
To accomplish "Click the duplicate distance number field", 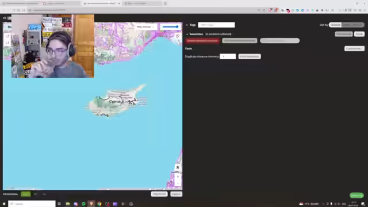I will click(x=228, y=56).
